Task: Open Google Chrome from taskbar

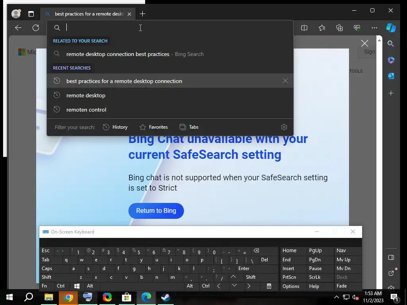Action: 68,297
